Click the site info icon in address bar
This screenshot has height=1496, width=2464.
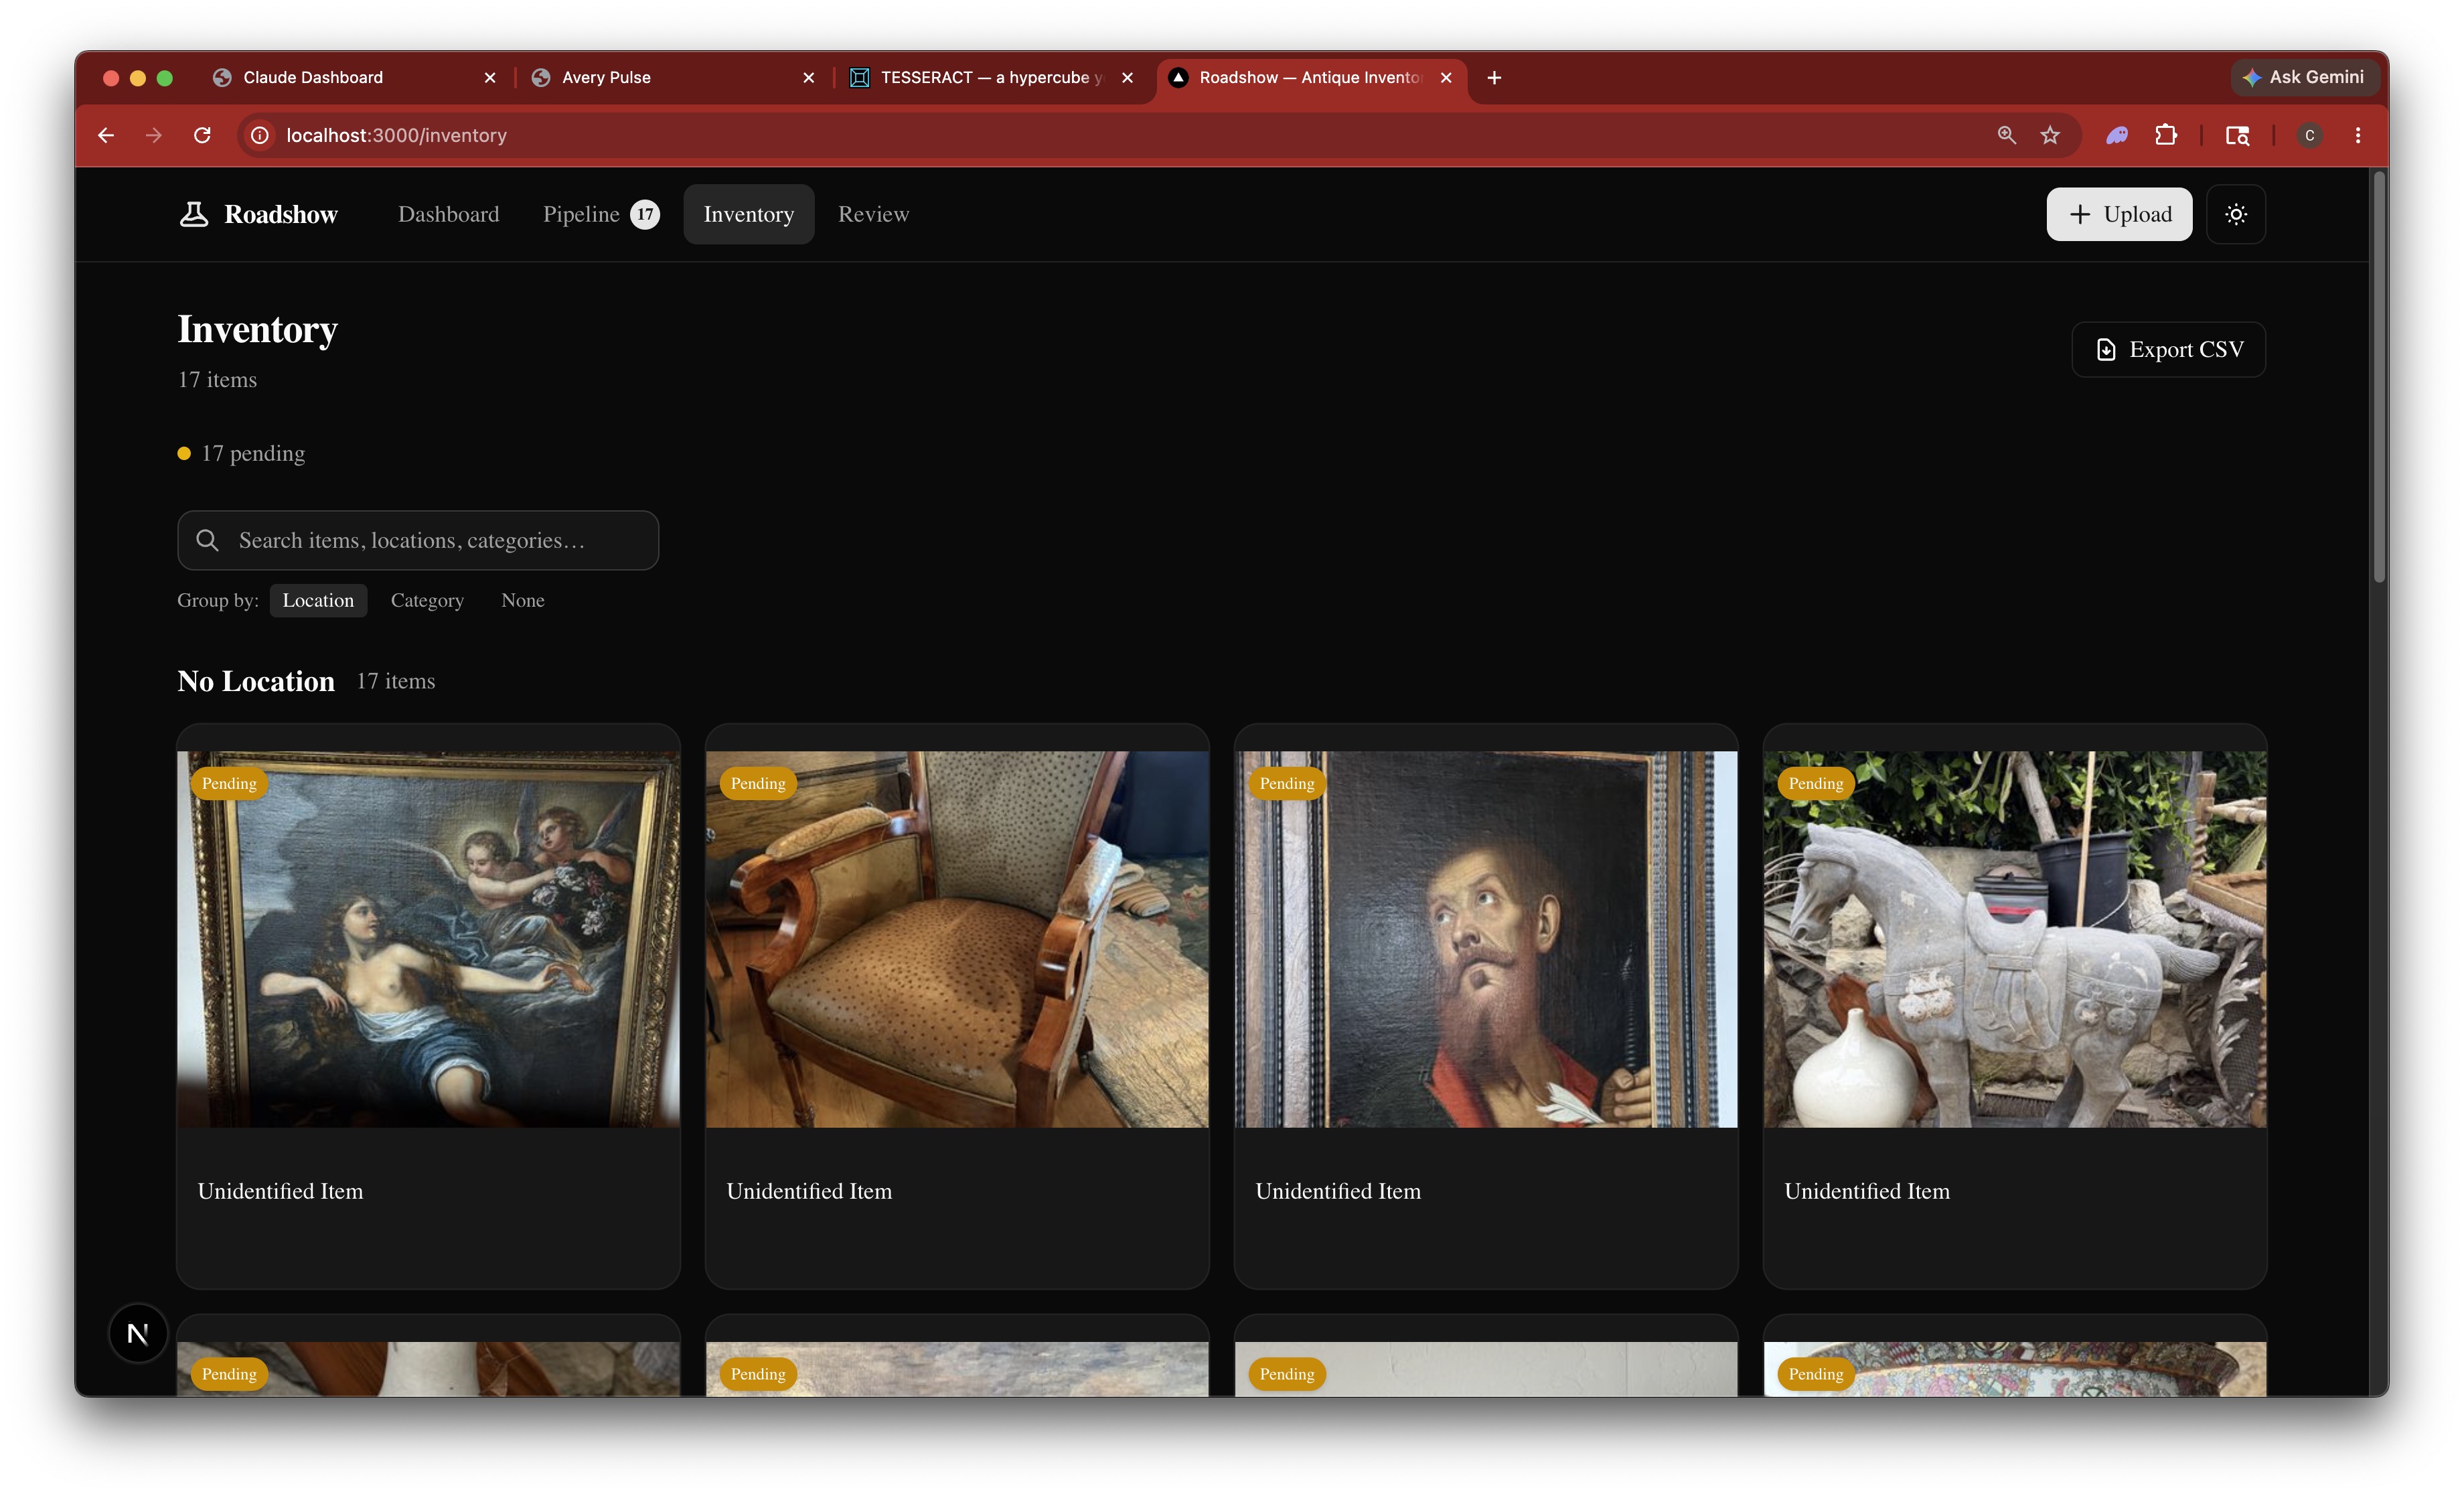tap(260, 135)
